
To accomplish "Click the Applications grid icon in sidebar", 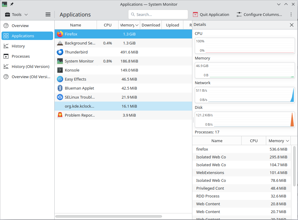I will click(6, 36).
